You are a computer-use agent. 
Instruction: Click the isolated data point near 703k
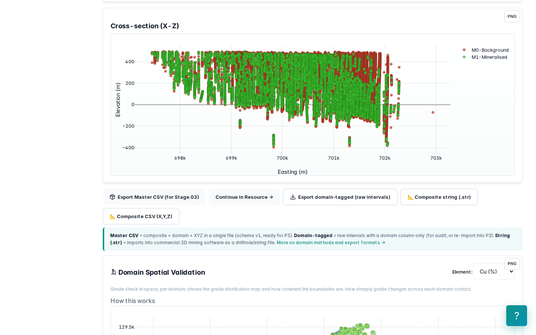(433, 112)
